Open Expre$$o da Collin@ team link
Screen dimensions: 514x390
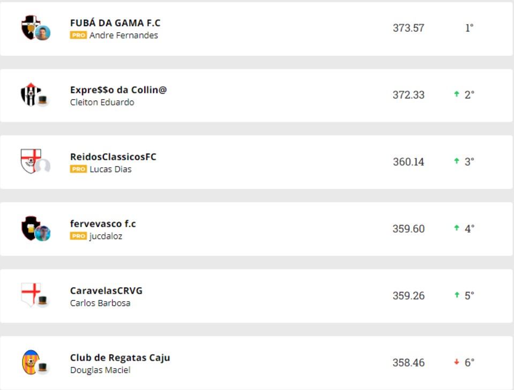(118, 90)
